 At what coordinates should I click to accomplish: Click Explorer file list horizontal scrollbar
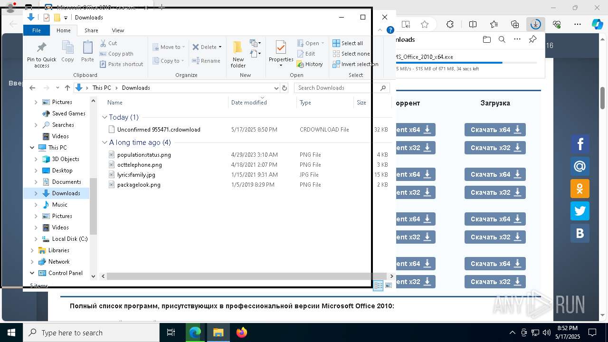pyautogui.click(x=247, y=276)
